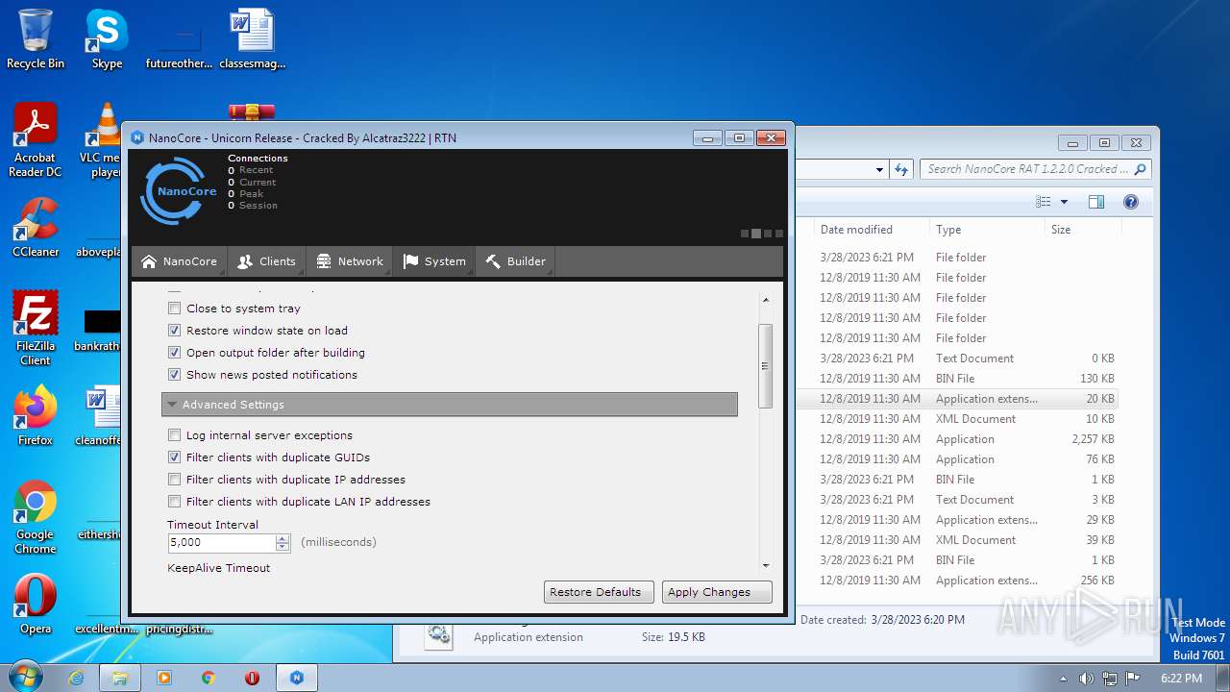This screenshot has height=692, width=1230.
Task: Decrease Timeout Interval with down arrow
Action: tap(283, 547)
